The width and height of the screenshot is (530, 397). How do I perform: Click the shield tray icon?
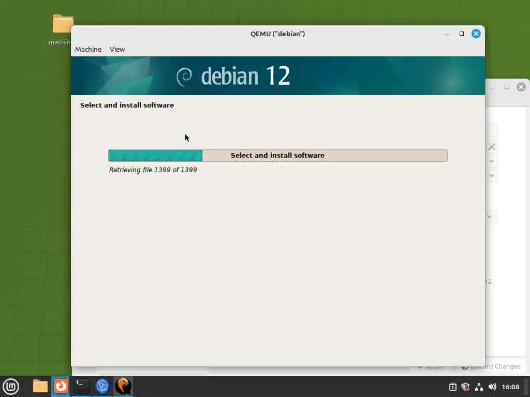[x=465, y=387]
